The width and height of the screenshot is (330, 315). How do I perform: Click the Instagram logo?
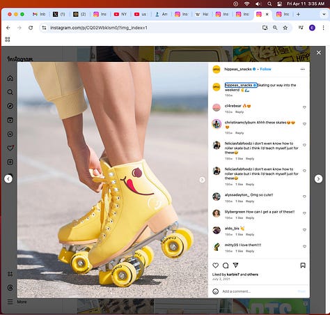(x=20, y=59)
